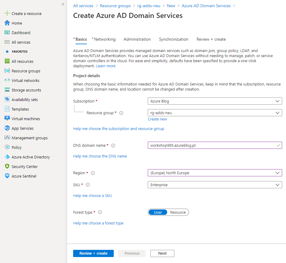The image size is (286, 263).
Task: Select Resource forest type
Action: (178, 212)
